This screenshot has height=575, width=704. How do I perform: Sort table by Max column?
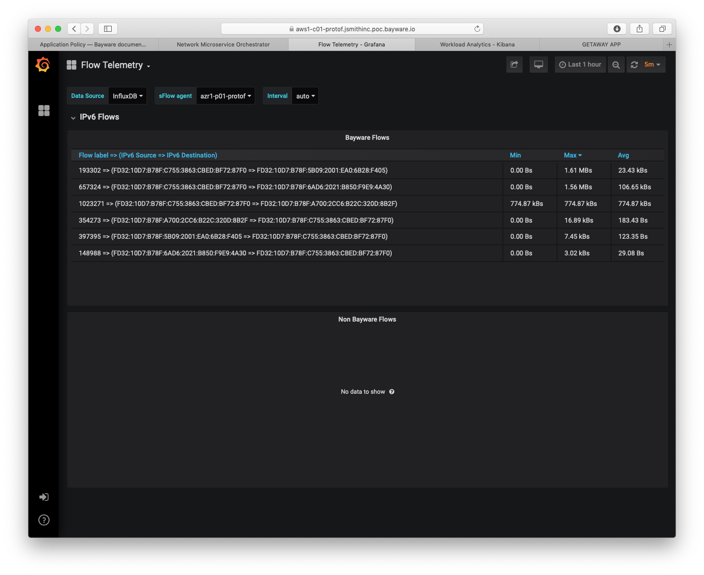click(573, 155)
